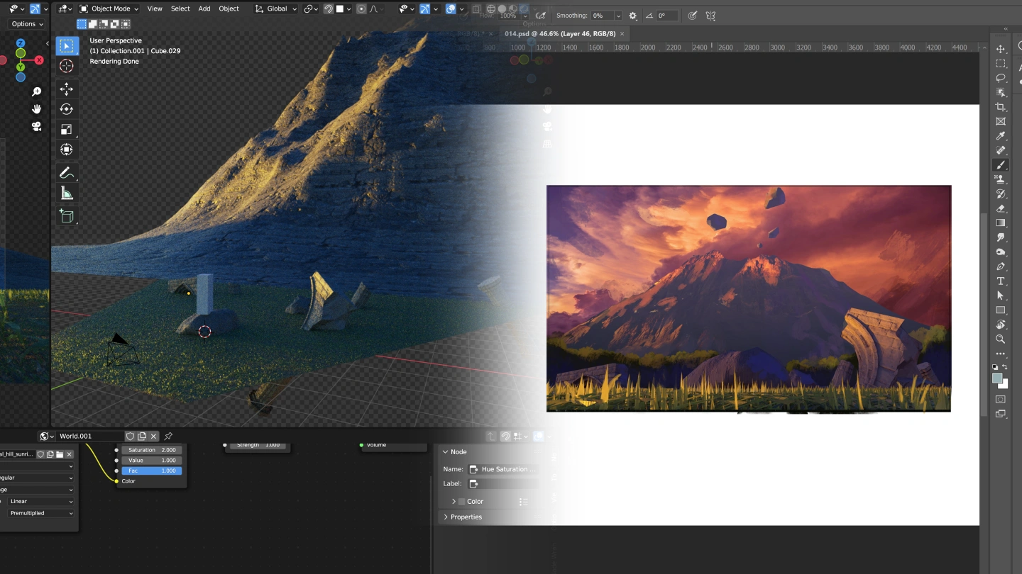
Task: Click the Eraser tool in Photoshop
Action: (x=1001, y=208)
